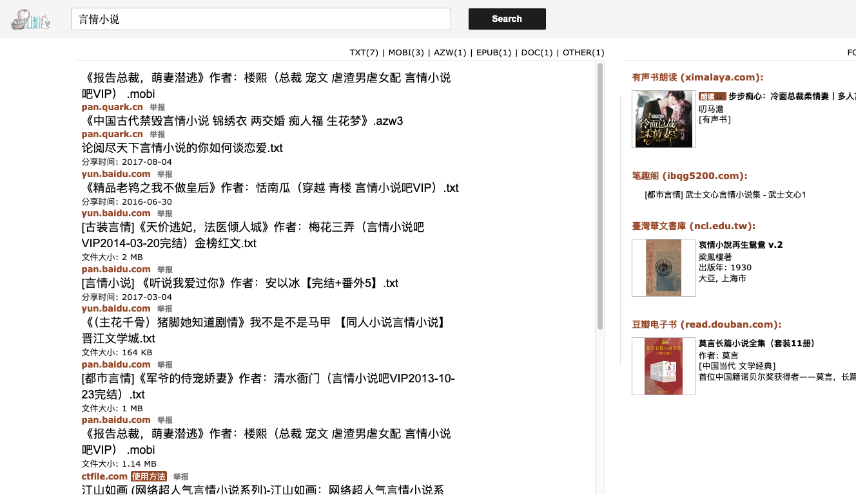Click 分享时间: 2017-08-04 text
856x504 pixels.
[127, 162]
